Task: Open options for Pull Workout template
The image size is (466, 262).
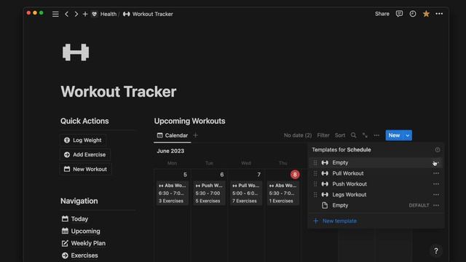Action: pyautogui.click(x=436, y=173)
